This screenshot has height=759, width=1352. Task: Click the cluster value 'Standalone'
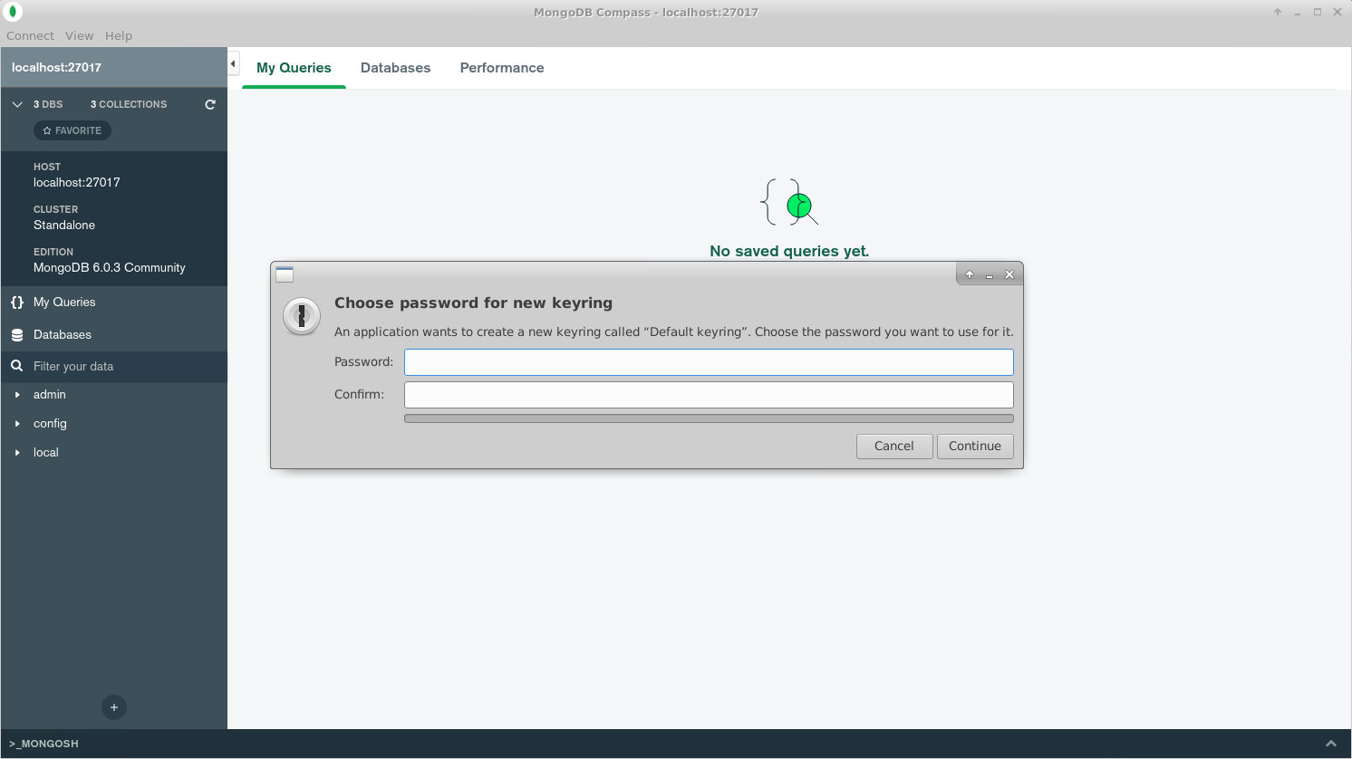click(x=64, y=225)
